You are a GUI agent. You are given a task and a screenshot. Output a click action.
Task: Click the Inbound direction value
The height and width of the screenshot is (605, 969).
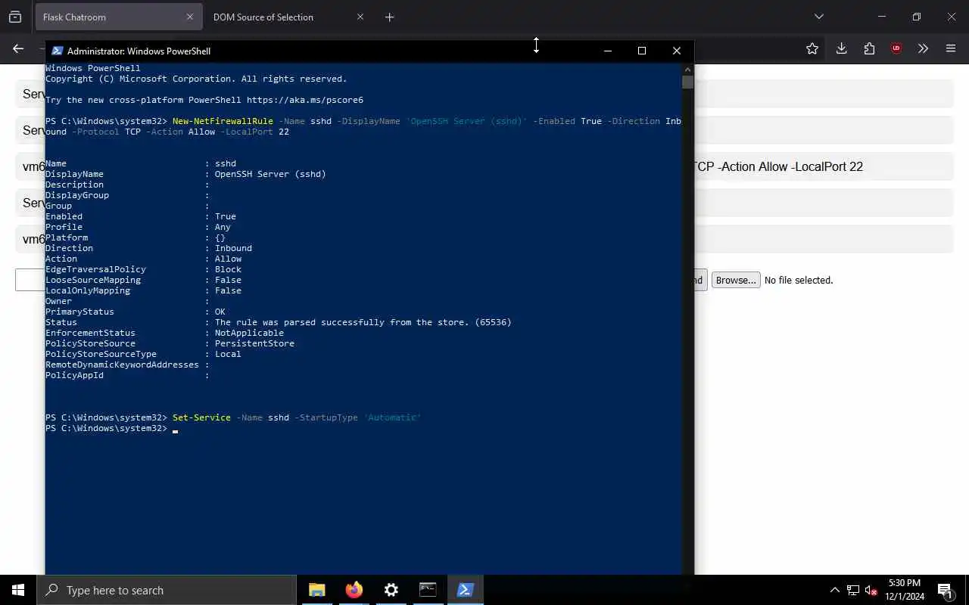click(233, 248)
